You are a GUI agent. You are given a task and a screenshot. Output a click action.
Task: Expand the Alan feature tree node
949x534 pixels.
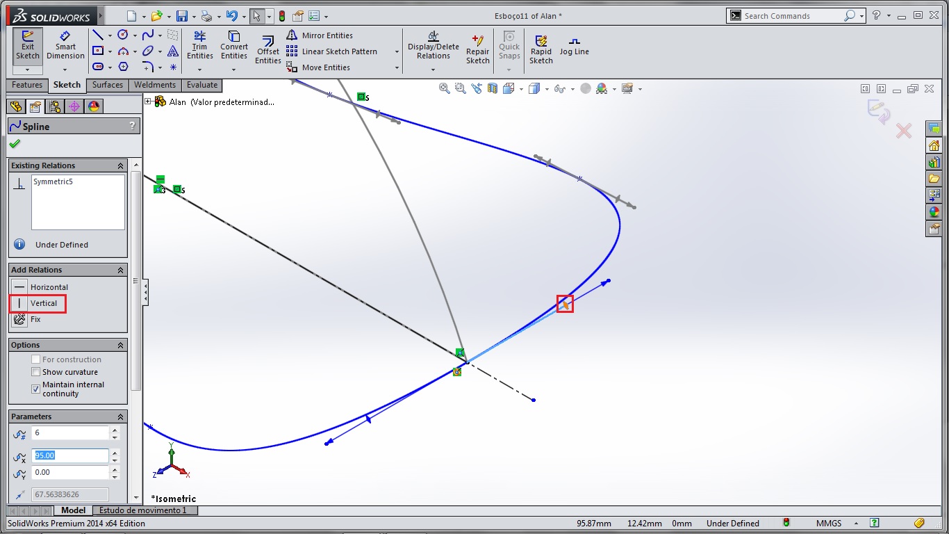[x=148, y=102]
